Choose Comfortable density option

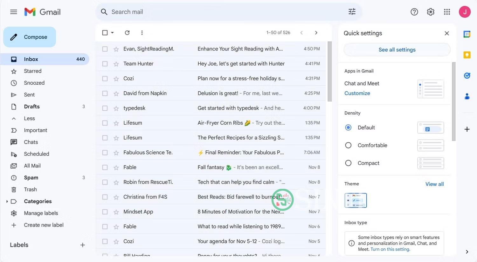coord(348,145)
